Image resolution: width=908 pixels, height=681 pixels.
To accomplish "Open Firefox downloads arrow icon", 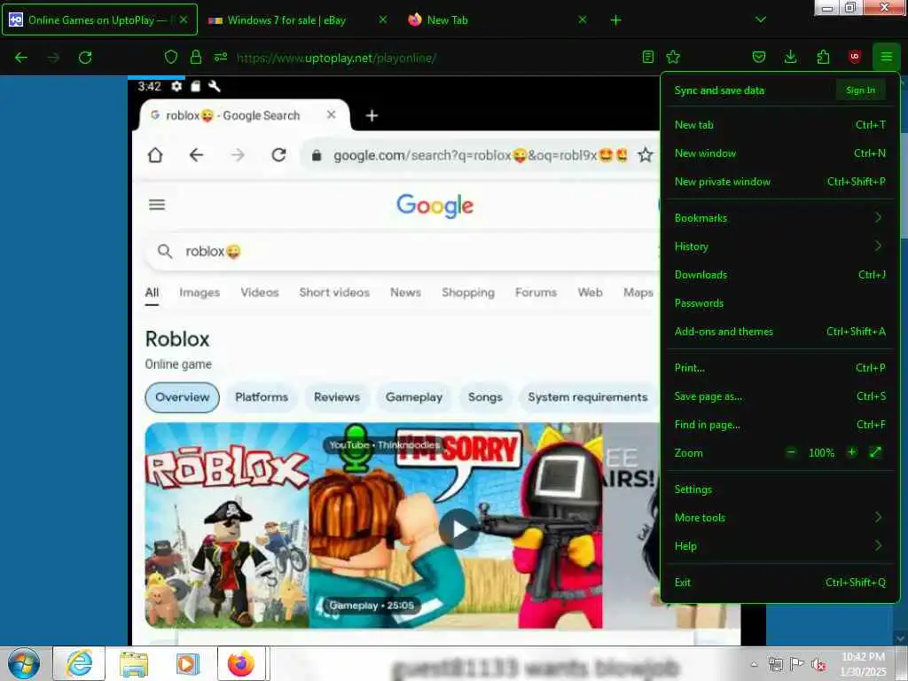I will tap(790, 57).
